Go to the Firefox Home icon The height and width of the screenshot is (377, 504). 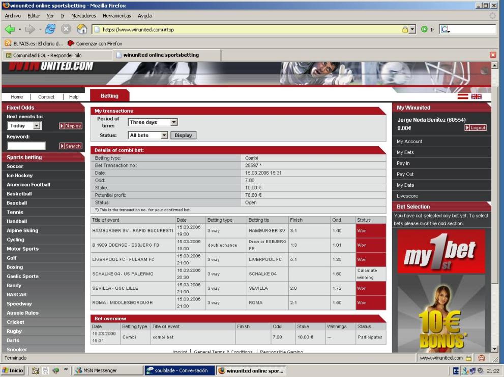[x=82, y=29]
